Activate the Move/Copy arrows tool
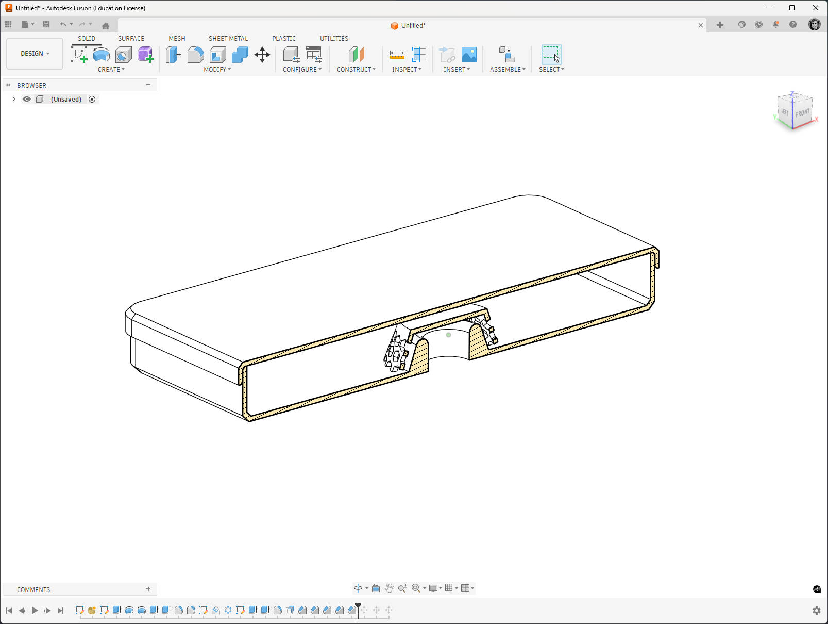Image resolution: width=828 pixels, height=624 pixels. 262,55
